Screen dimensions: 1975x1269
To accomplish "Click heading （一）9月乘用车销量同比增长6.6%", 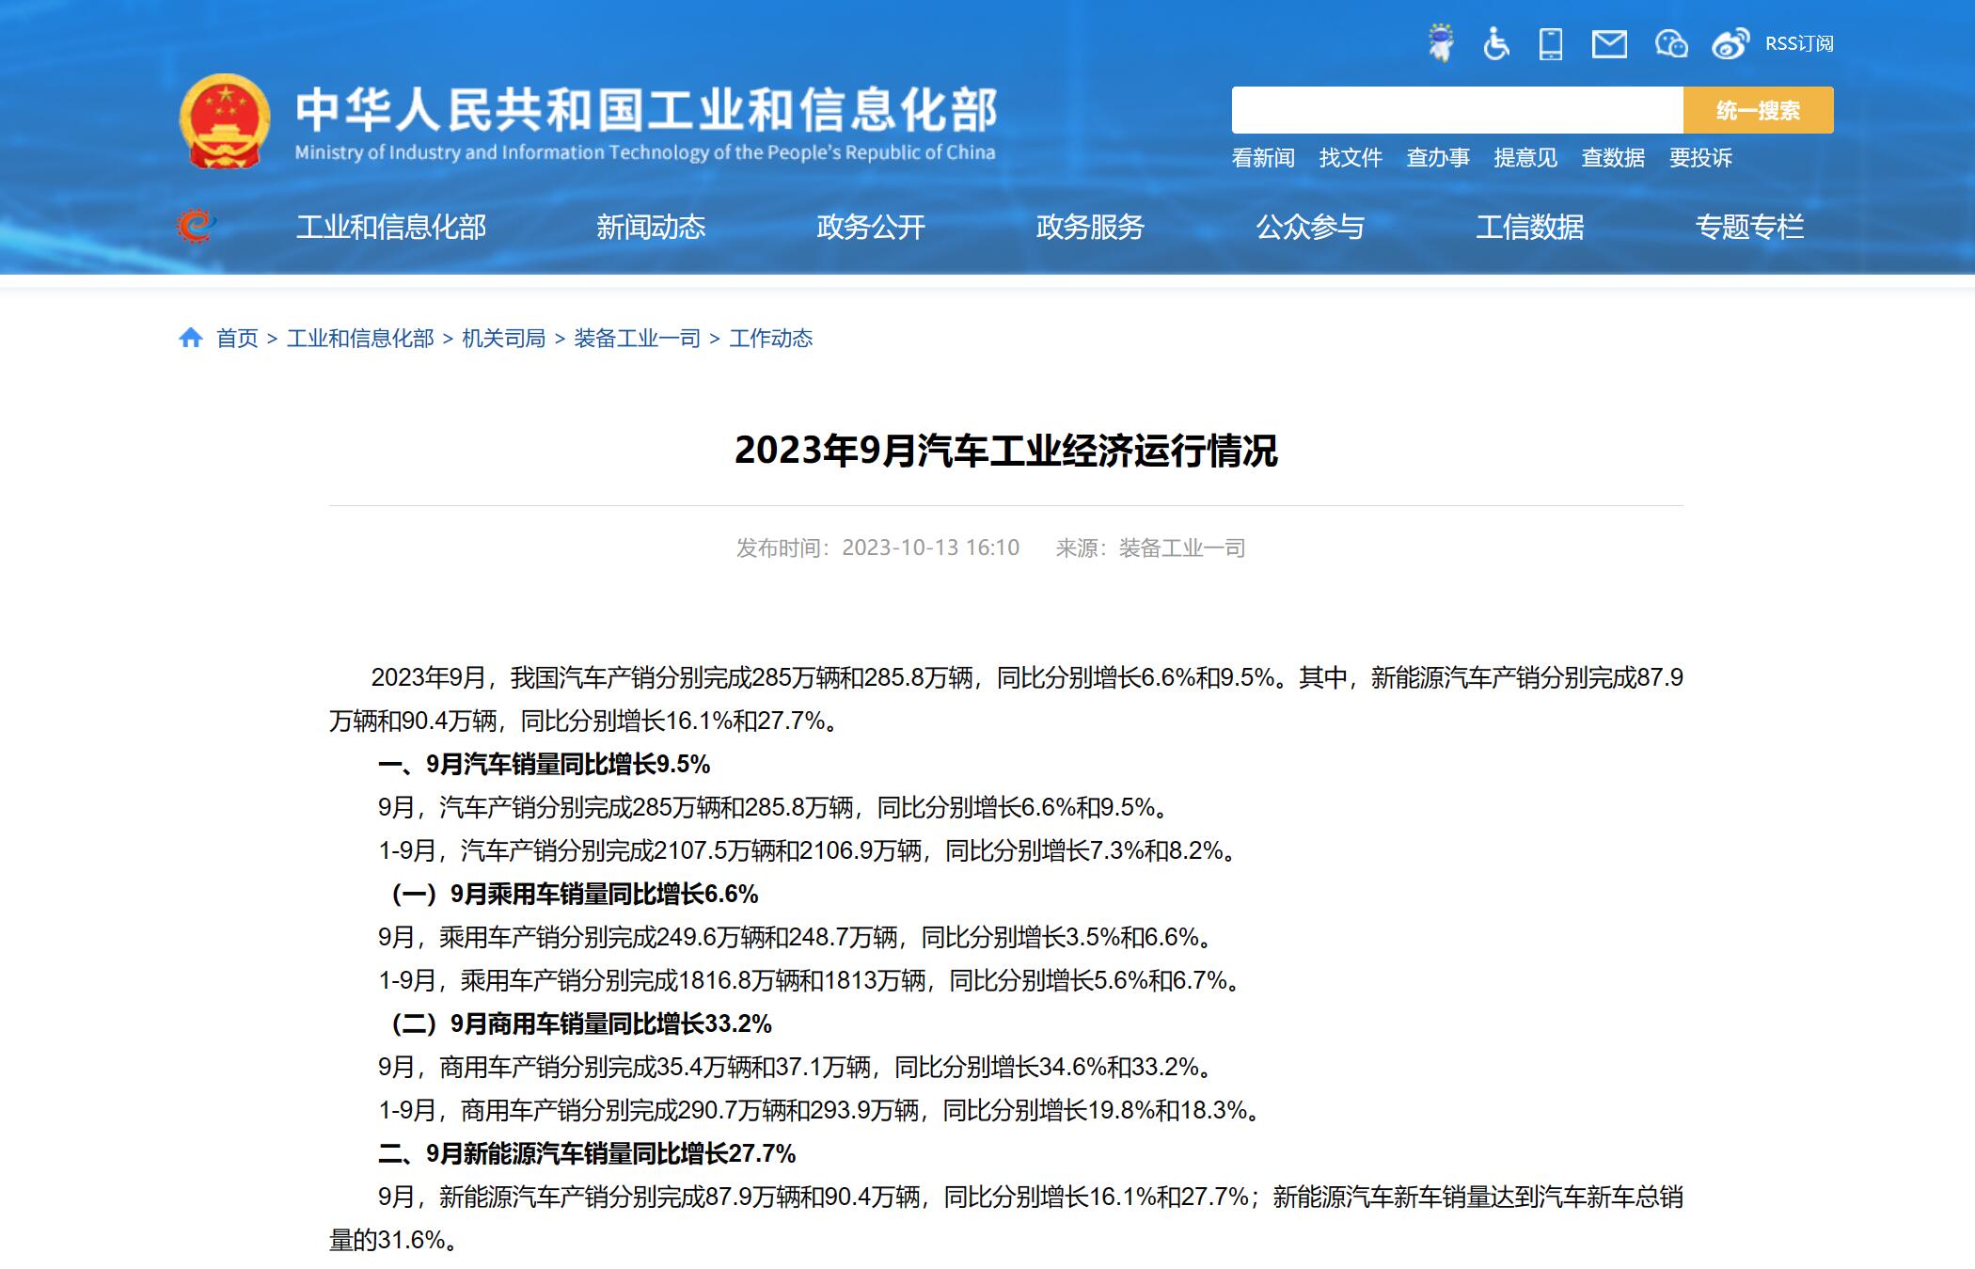I will tap(575, 894).
